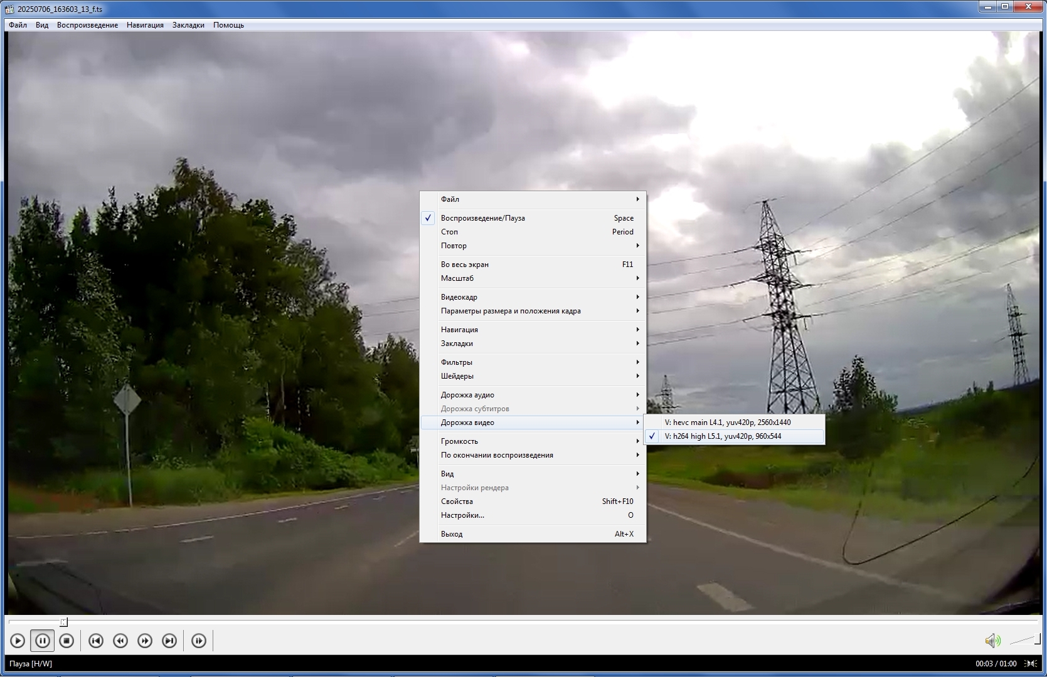Select h264 high L5.1 960x544 video track
Screen dimensions: 1047x677
[x=723, y=436]
